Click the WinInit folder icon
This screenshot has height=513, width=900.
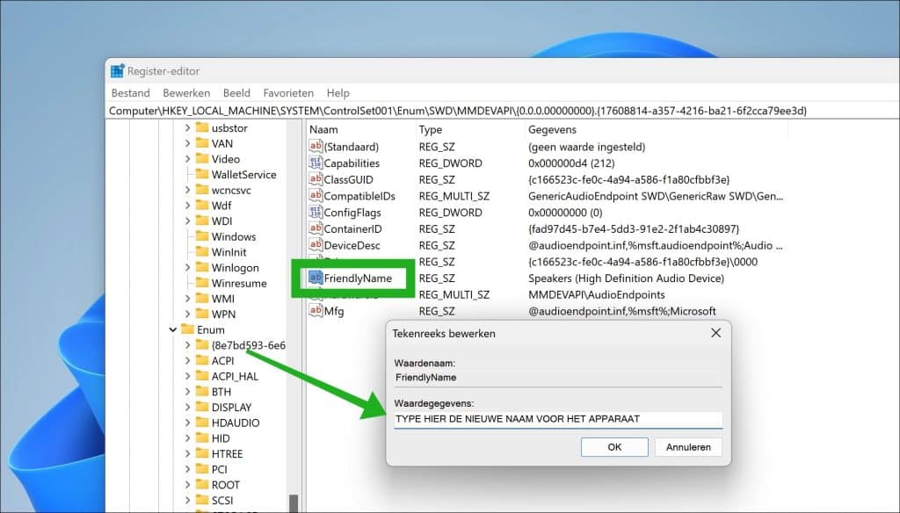(x=202, y=251)
